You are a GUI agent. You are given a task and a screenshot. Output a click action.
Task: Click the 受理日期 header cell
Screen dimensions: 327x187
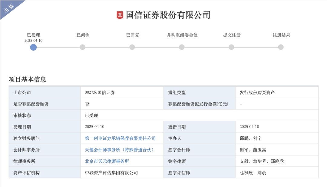tap(45, 127)
